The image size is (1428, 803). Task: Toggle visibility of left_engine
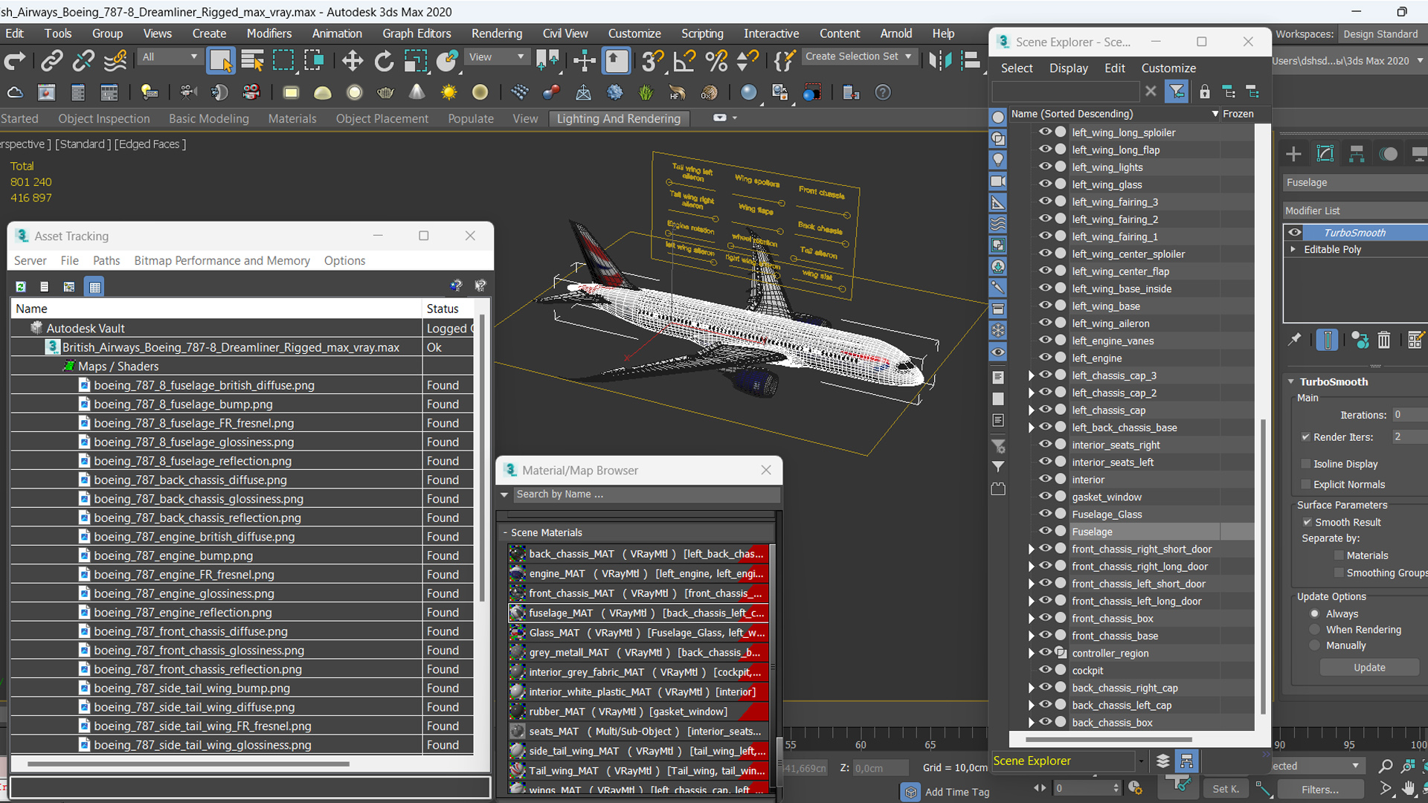click(x=1045, y=358)
